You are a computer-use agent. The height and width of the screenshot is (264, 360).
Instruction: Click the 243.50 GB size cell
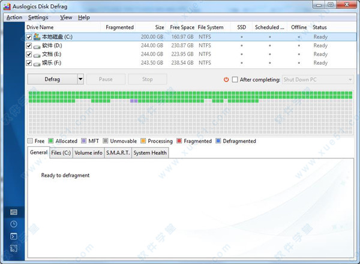[x=152, y=63]
